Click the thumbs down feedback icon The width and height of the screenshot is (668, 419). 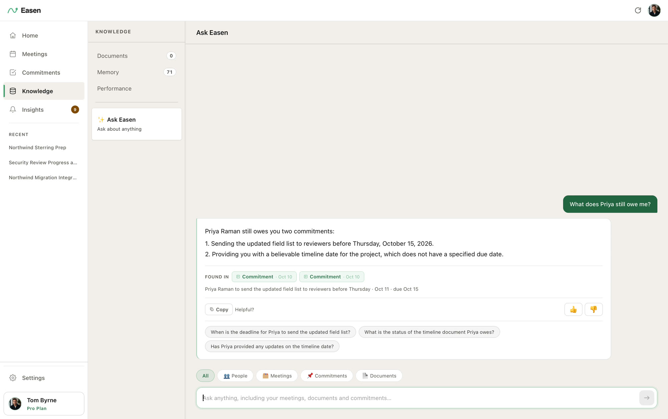tap(594, 310)
